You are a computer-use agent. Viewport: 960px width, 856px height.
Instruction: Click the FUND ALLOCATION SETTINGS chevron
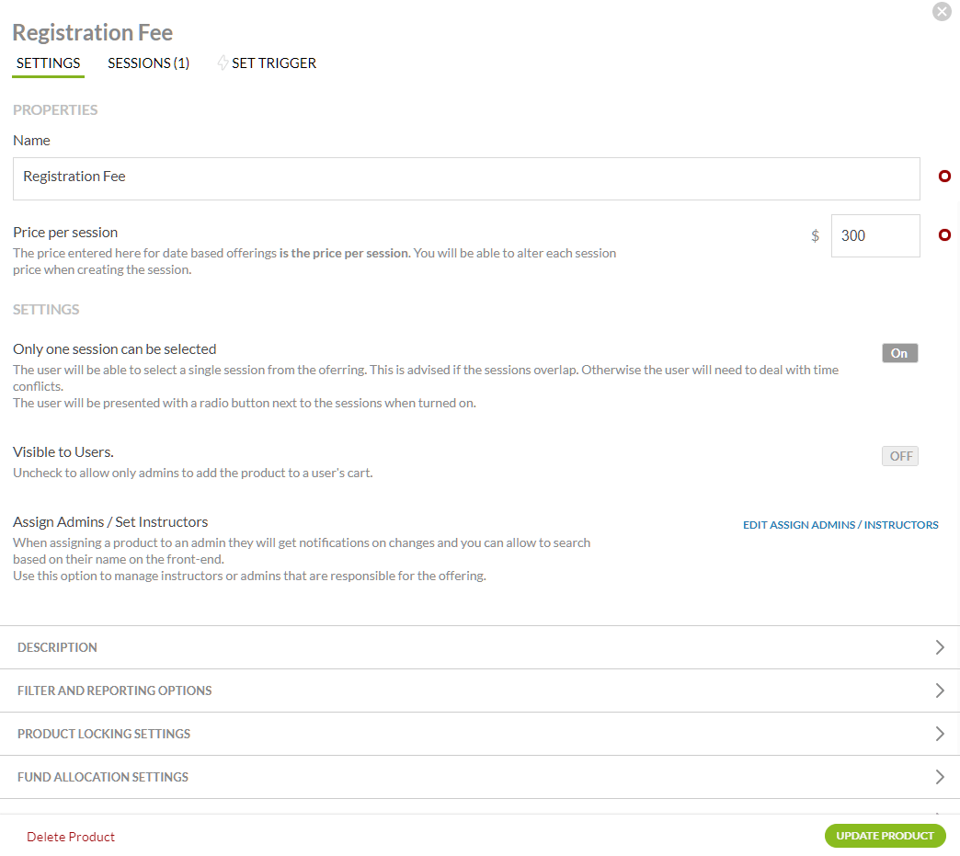tap(940, 777)
